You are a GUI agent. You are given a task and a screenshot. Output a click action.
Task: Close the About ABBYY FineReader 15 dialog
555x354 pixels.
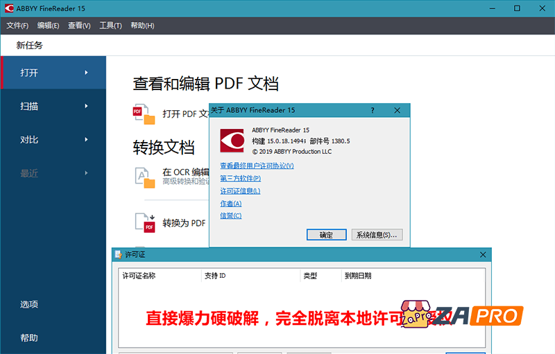click(398, 110)
